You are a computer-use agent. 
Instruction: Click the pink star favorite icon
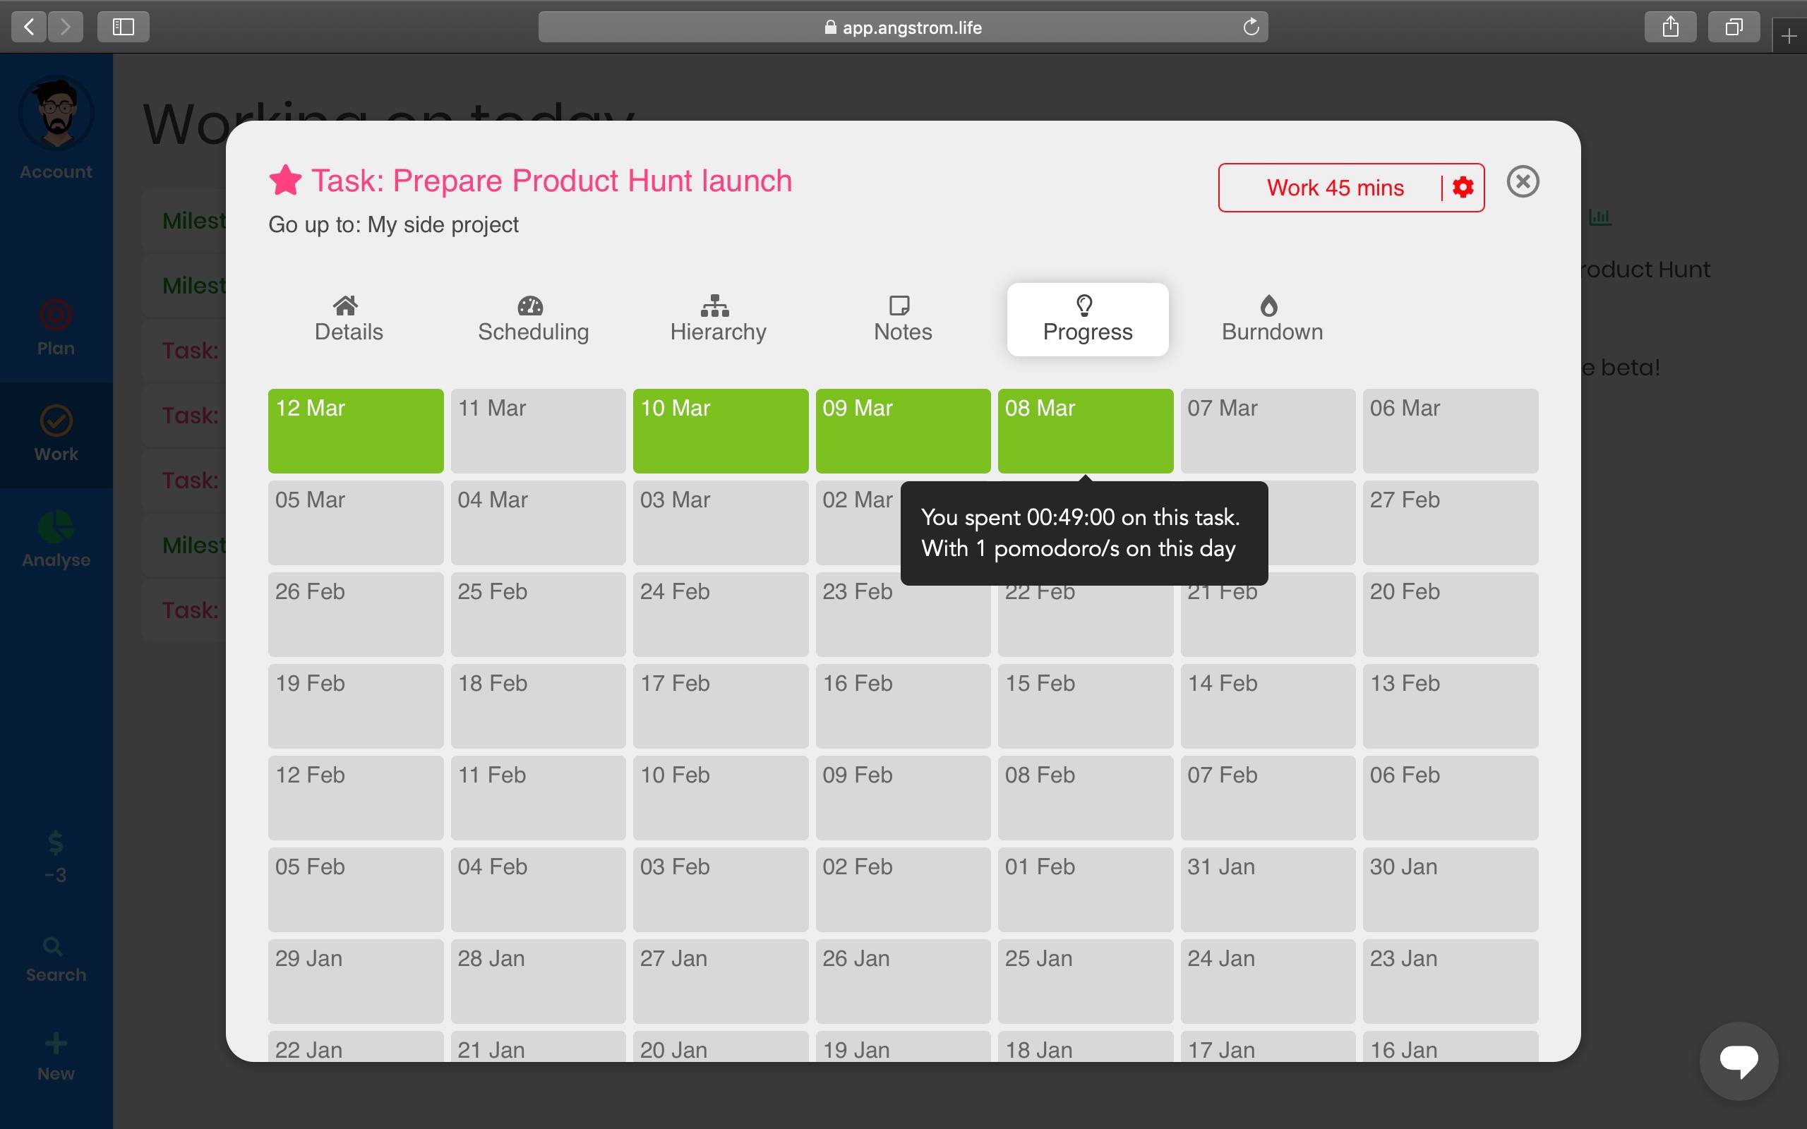pos(284,181)
